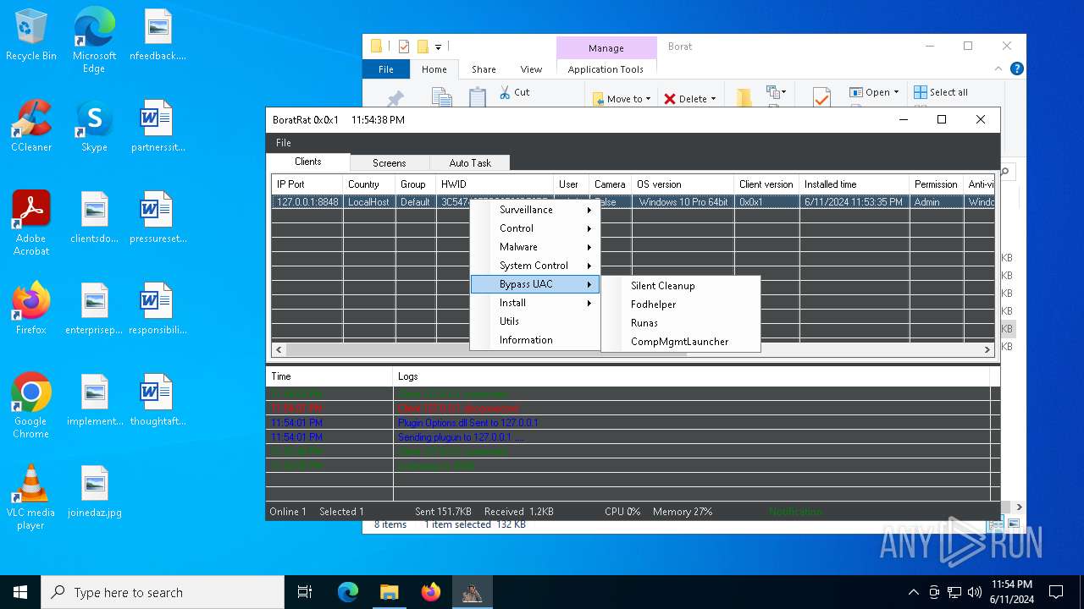
Task: Open Adobe Acrobat desktop shortcut
Action: point(31,223)
